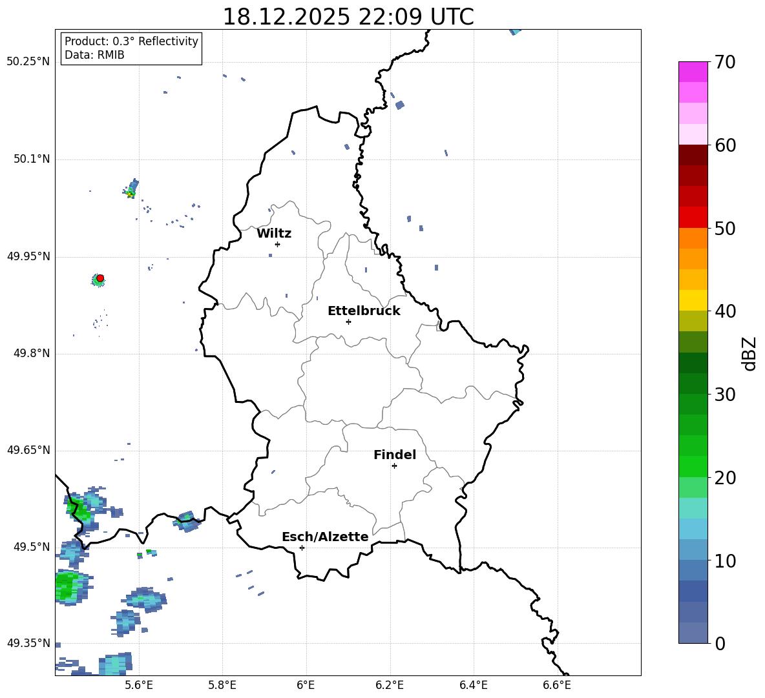This screenshot has width=765, height=698.
Task: Click the yellow colorbar swatch above 40
Action: click(693, 300)
